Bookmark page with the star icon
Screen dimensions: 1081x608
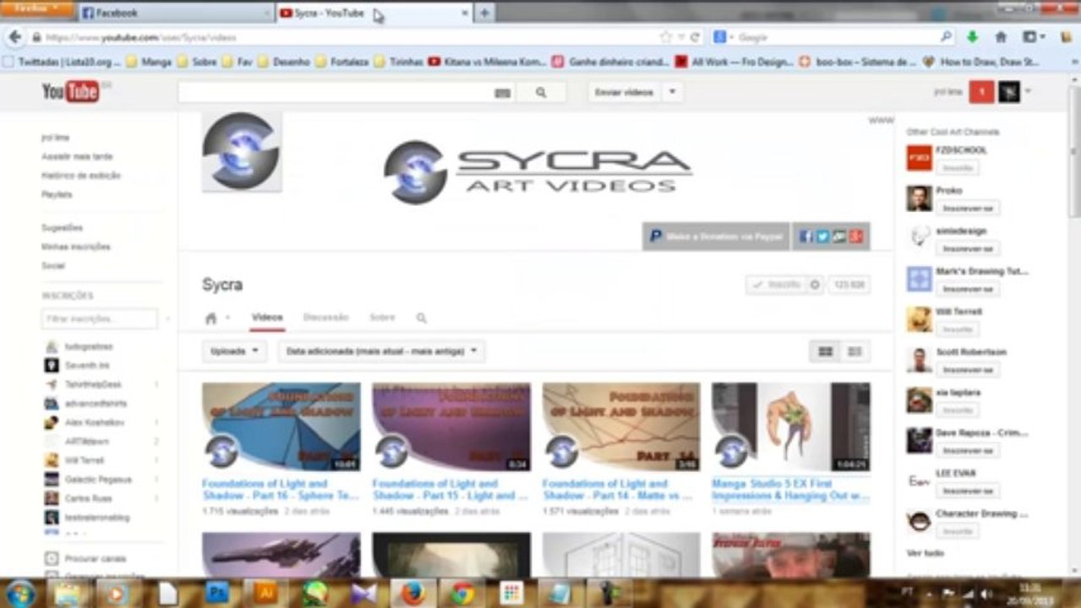[666, 37]
